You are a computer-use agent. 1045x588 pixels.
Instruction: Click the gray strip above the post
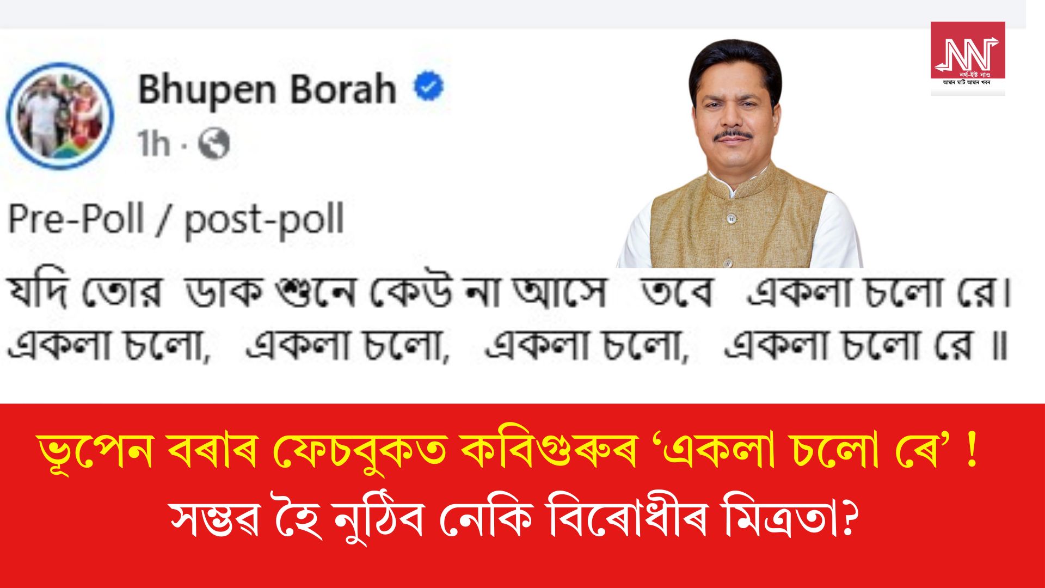pos(513,14)
